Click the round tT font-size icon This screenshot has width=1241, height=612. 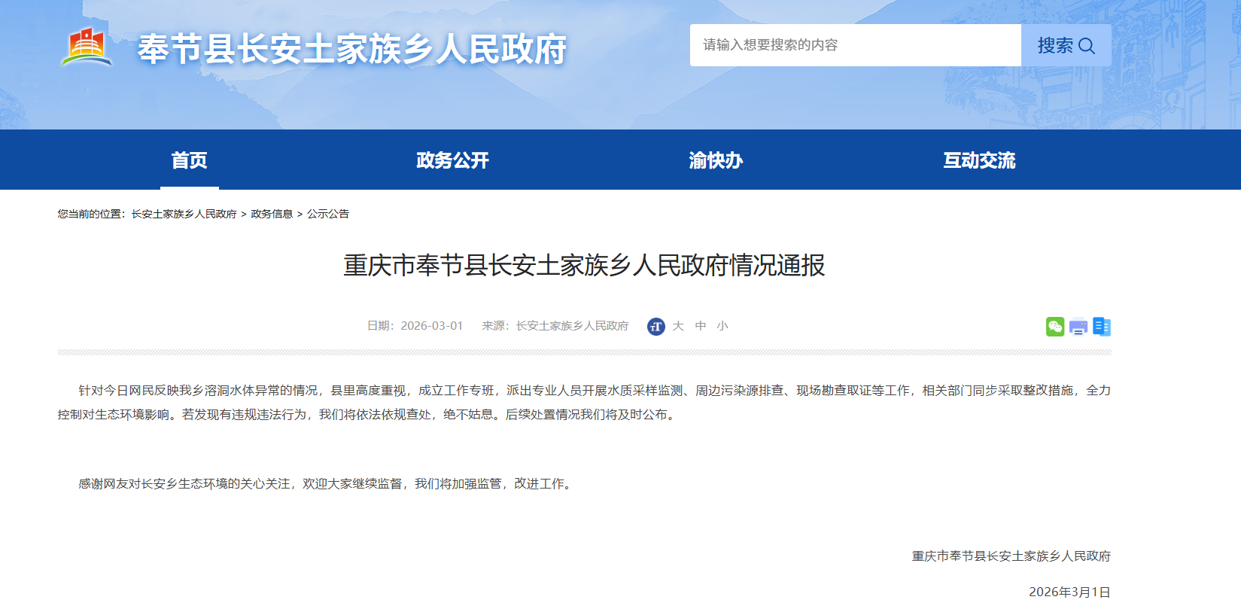click(x=655, y=327)
